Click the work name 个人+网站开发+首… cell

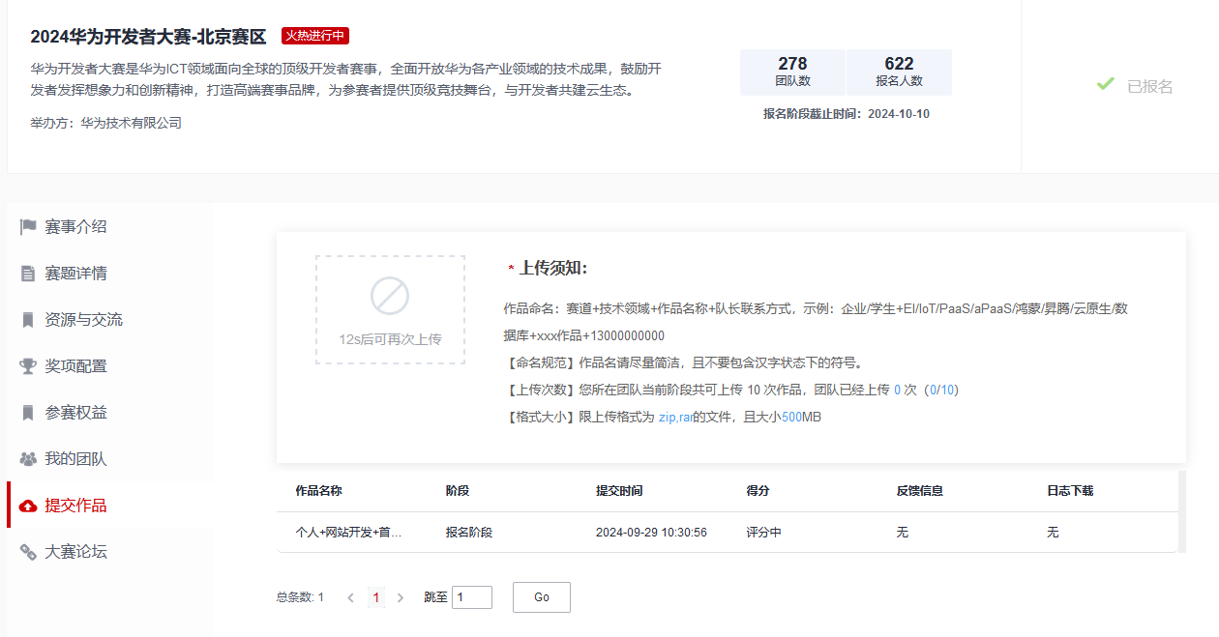[348, 533]
